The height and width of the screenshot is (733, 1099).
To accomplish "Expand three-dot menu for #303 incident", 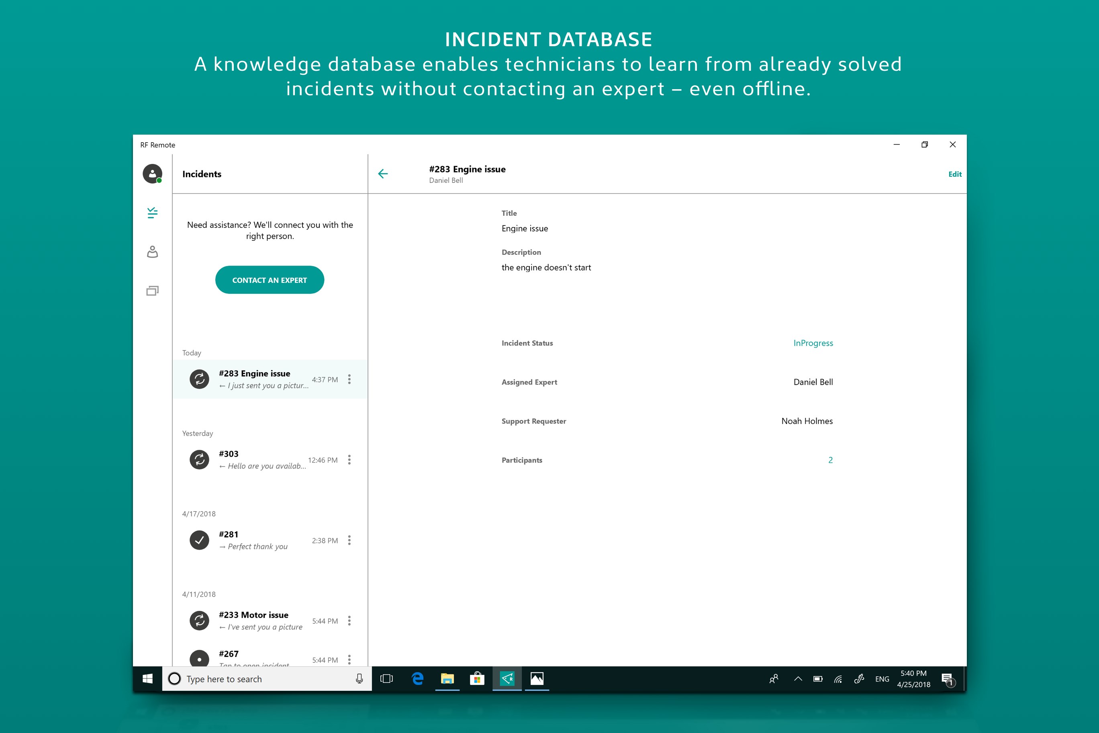I will point(349,459).
